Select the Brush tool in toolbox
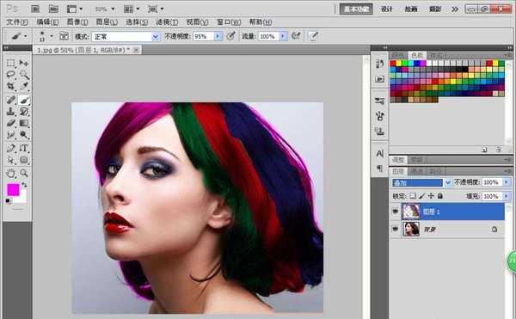This screenshot has width=516, height=319. pyautogui.click(x=24, y=100)
